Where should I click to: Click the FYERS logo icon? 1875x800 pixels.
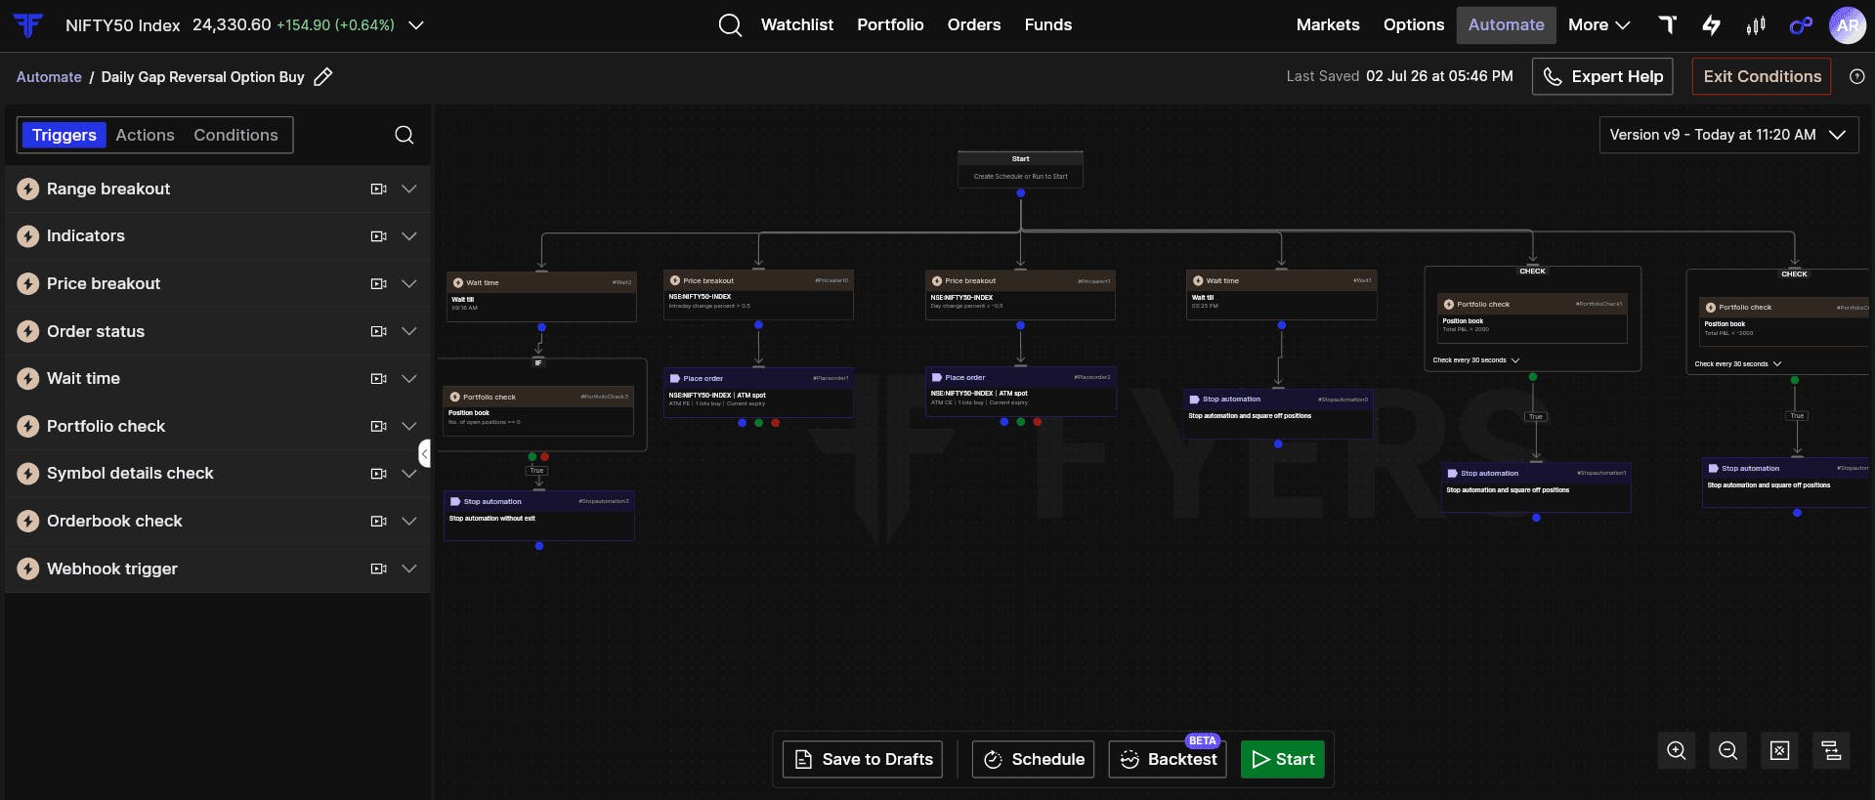pos(28,25)
